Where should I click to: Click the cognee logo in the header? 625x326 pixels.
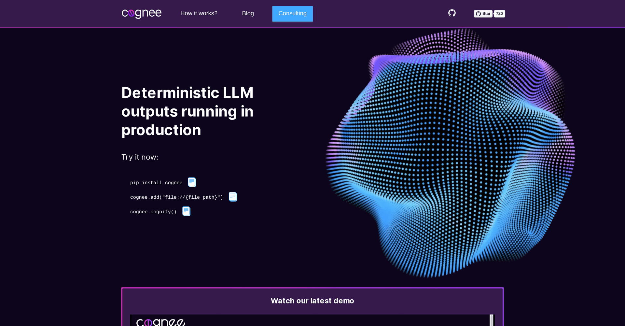141,13
